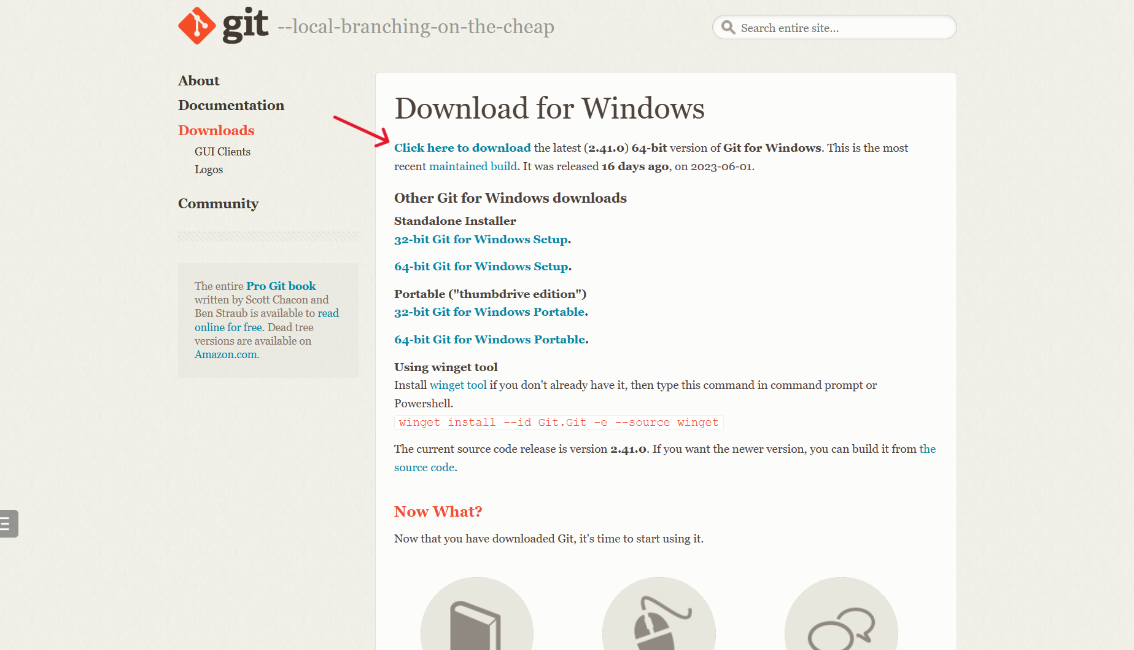Open the winget tool link
The image size is (1134, 650).
tap(458, 385)
